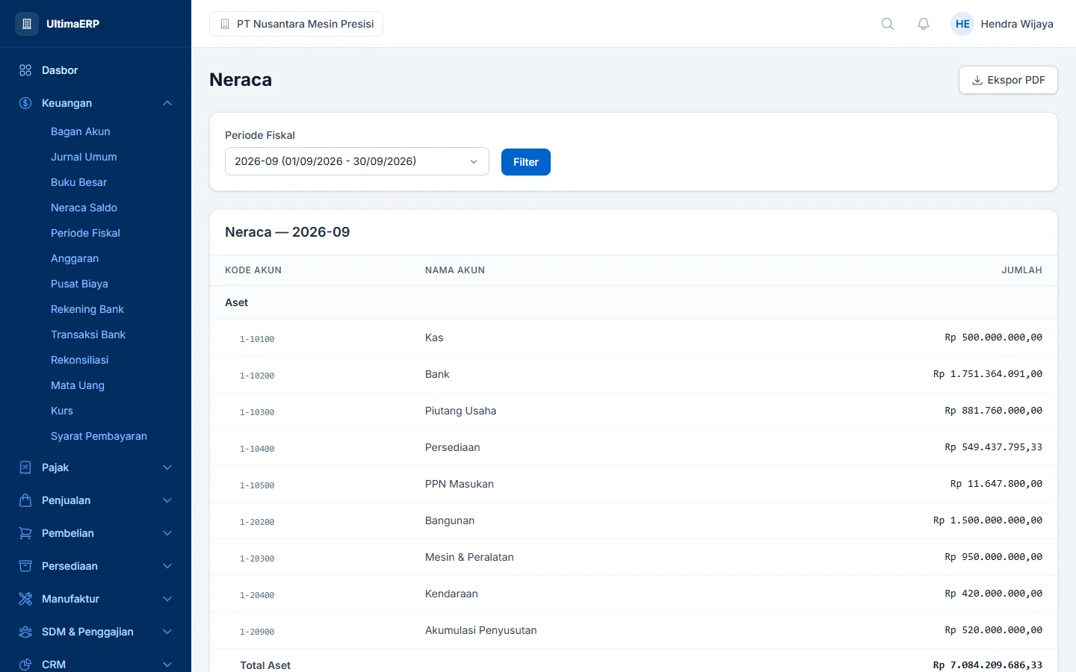Go to Rekening Bank

[x=87, y=309]
